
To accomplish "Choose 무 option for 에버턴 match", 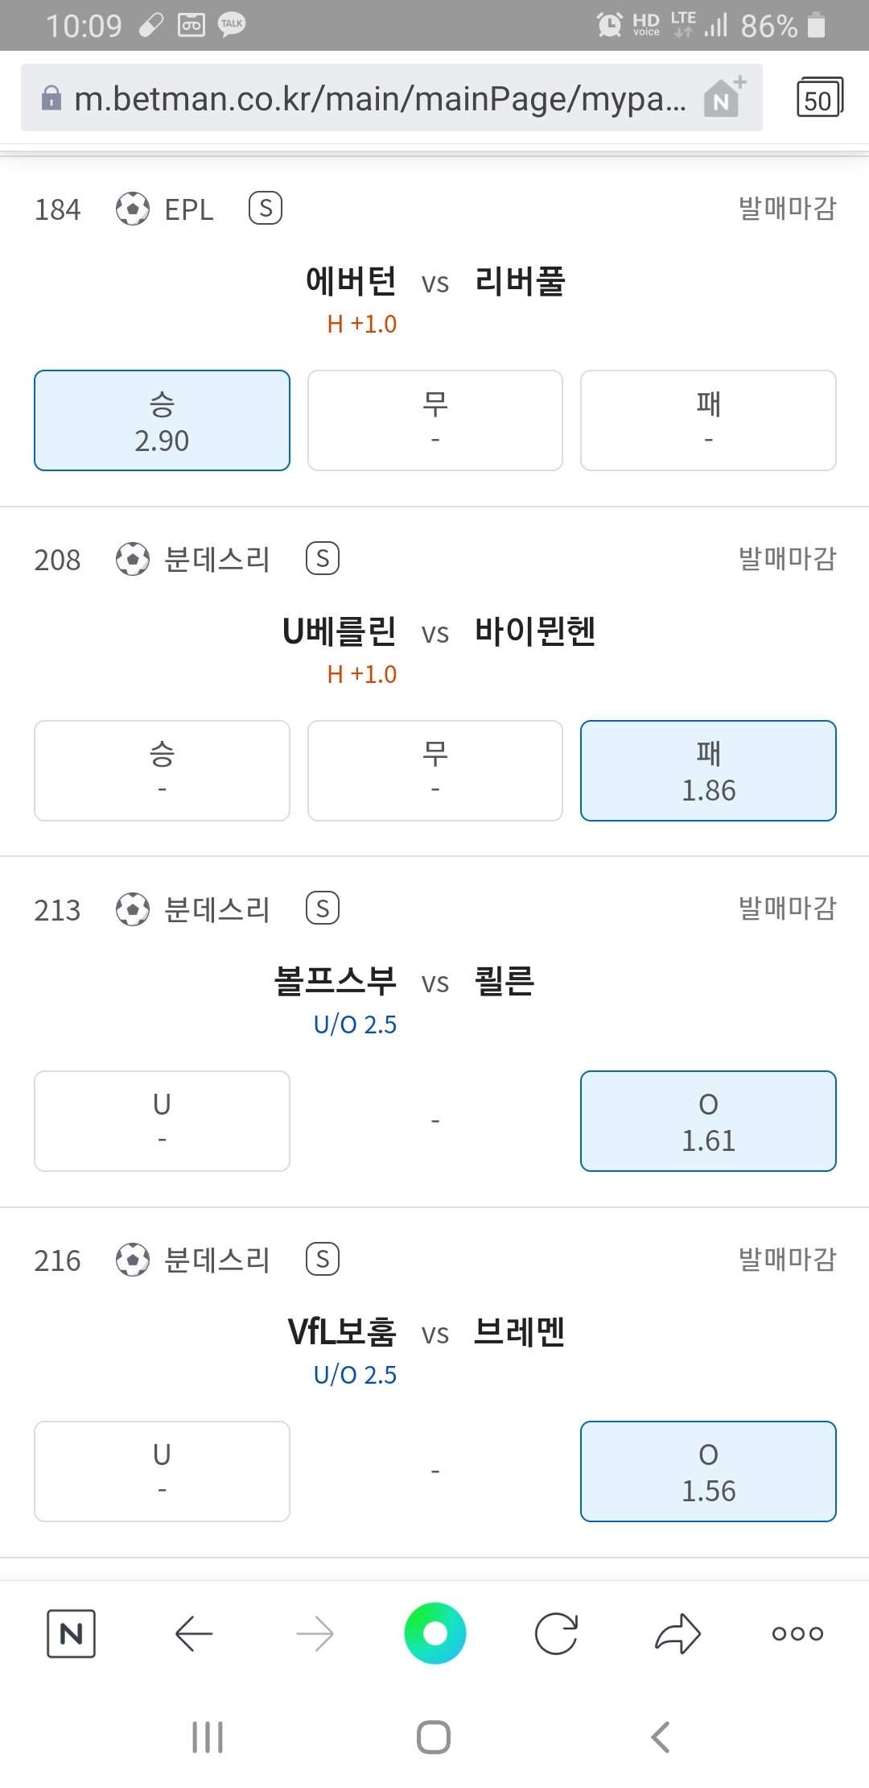I will pos(435,420).
